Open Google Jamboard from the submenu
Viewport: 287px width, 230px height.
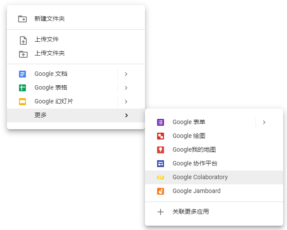point(214,191)
